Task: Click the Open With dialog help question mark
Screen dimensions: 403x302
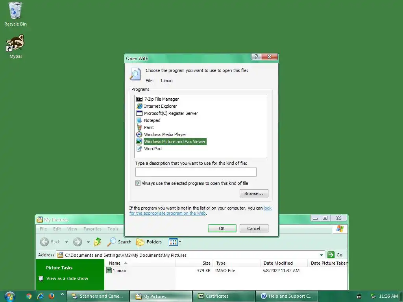Action: pyautogui.click(x=256, y=57)
